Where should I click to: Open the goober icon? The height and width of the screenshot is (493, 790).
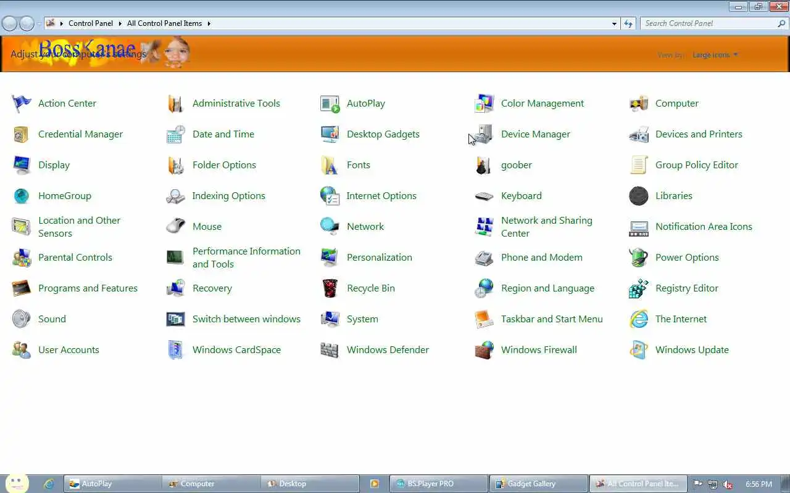point(484,165)
